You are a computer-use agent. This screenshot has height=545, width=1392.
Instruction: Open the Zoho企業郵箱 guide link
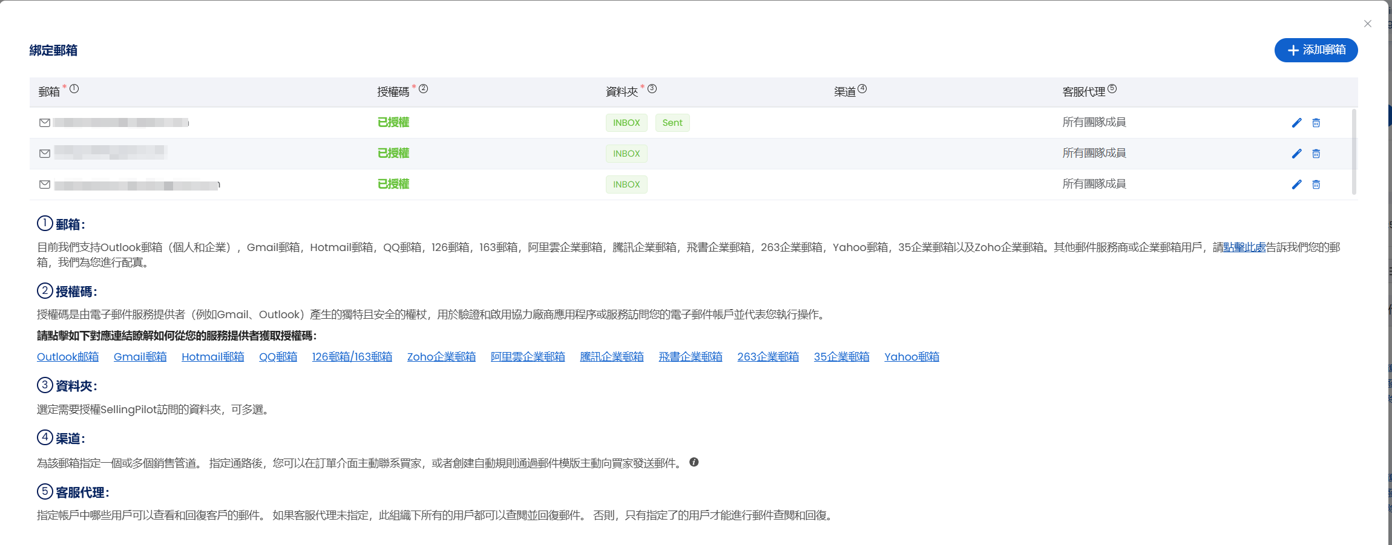441,356
